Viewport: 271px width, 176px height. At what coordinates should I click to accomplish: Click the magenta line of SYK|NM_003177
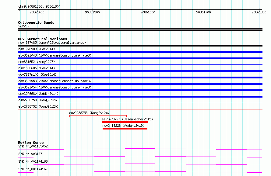[140, 157]
